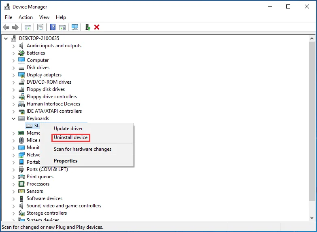
Task: Click the Sensors icon
Action: coord(21,191)
